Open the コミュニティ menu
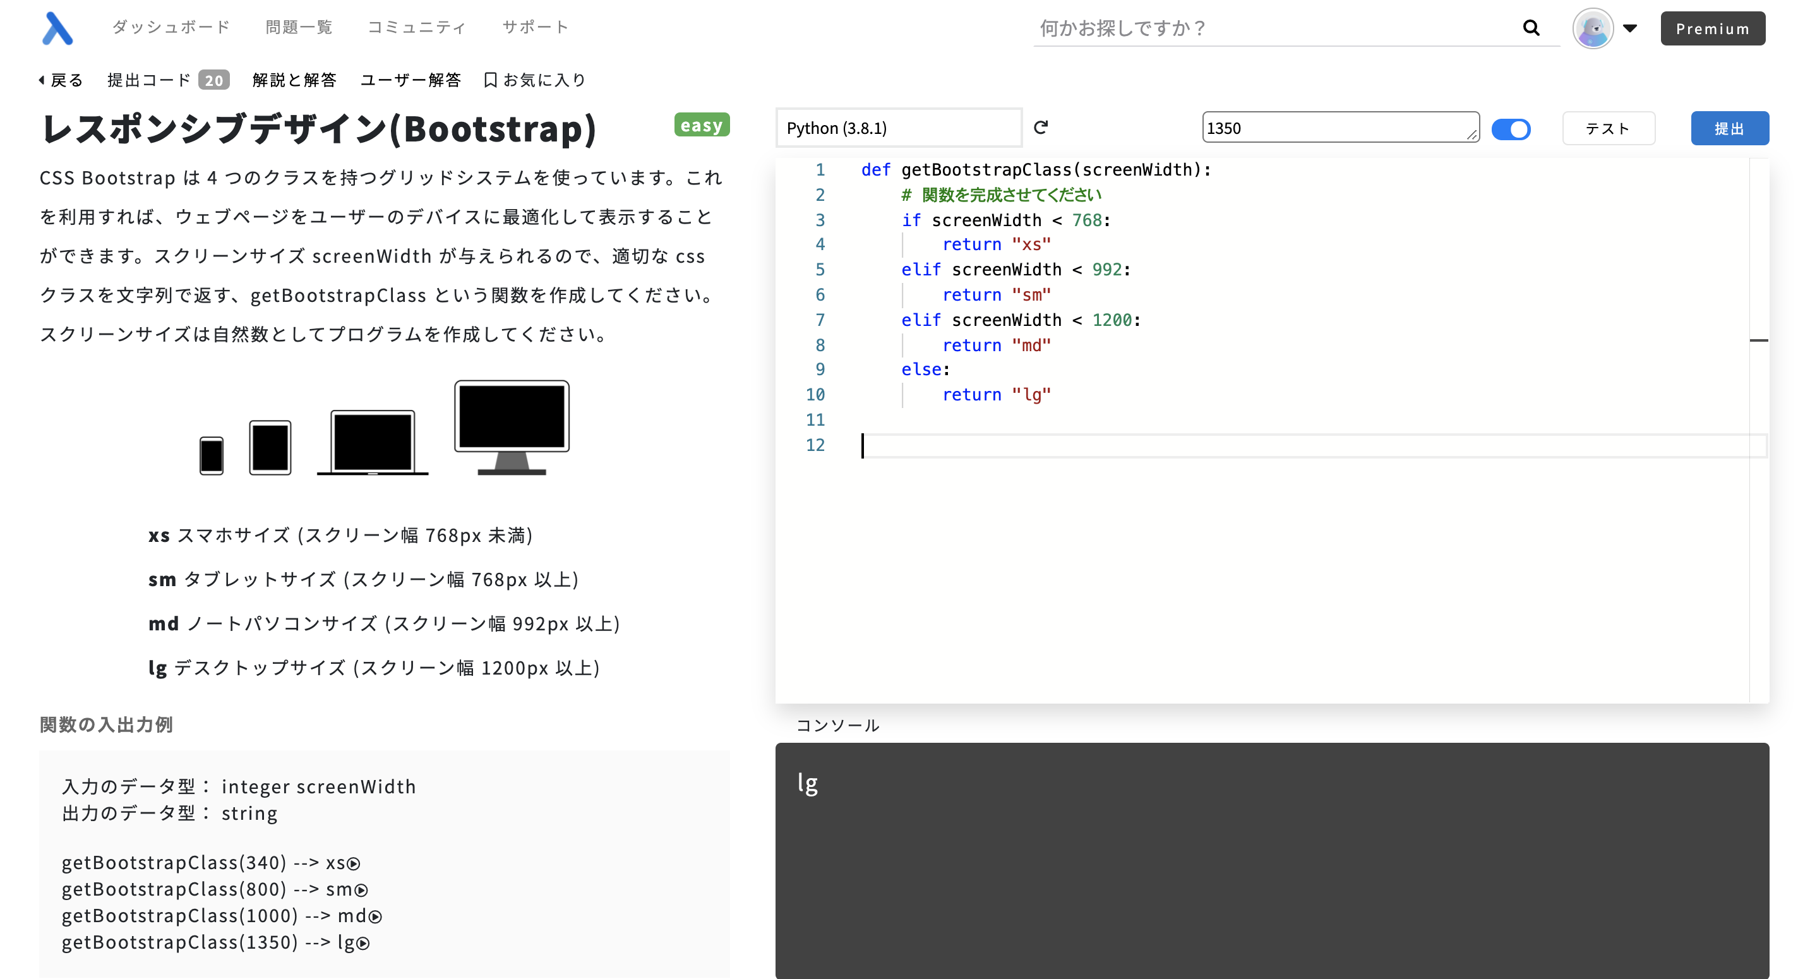Image resolution: width=1810 pixels, height=979 pixels. pyautogui.click(x=417, y=27)
